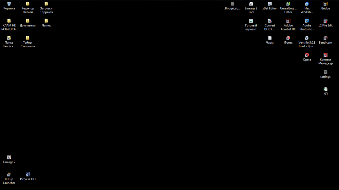Select the settings file icon
Viewport: 339px width, 190px height.
(x=325, y=72)
